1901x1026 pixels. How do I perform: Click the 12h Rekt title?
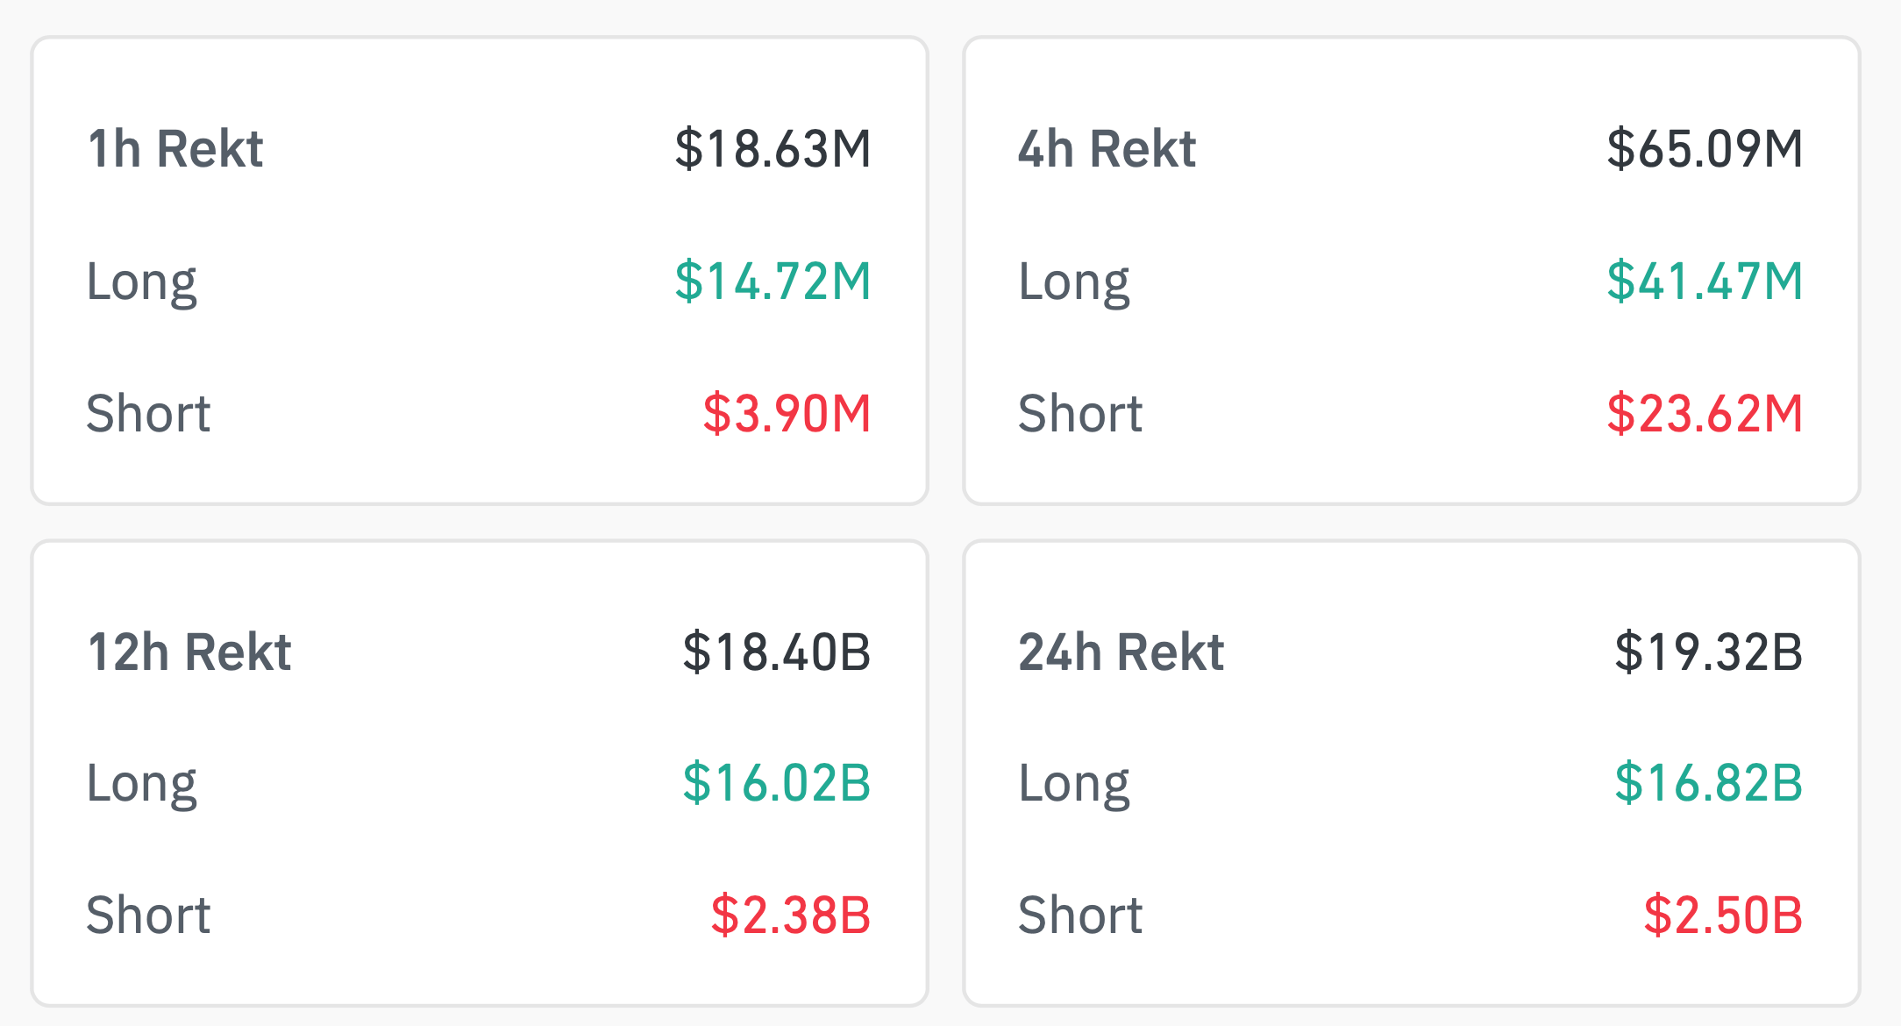(189, 652)
